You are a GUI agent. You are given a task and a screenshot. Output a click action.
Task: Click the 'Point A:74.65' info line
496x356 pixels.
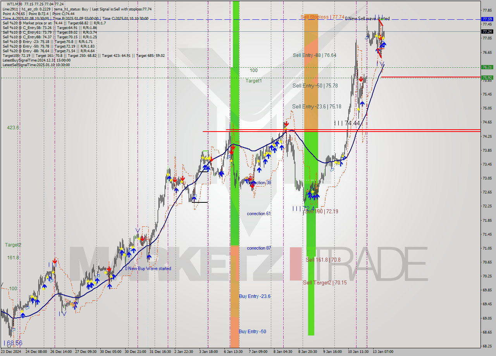click(x=38, y=14)
